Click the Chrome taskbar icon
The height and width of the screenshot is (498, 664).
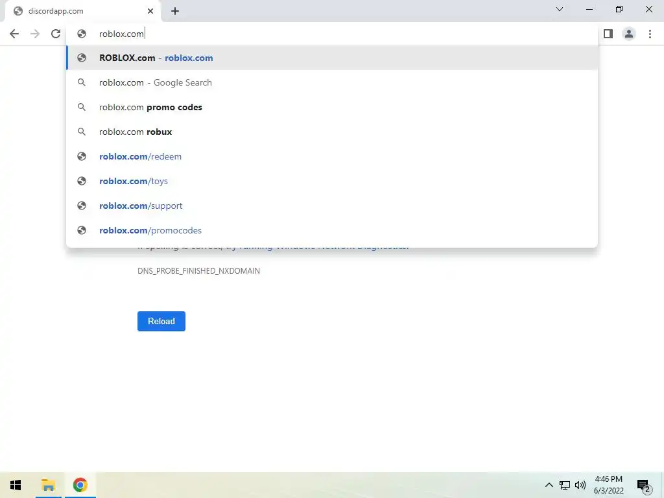(80, 485)
